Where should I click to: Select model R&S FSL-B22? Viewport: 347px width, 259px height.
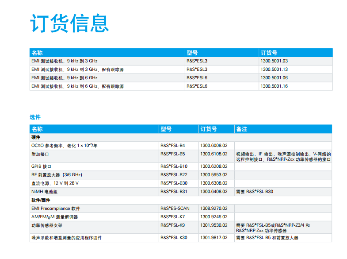tap(174, 175)
